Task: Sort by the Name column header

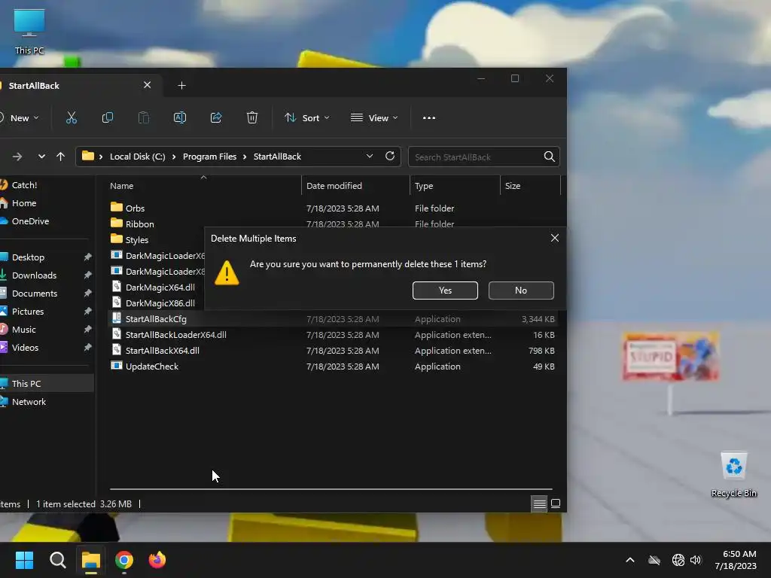Action: [203, 186]
